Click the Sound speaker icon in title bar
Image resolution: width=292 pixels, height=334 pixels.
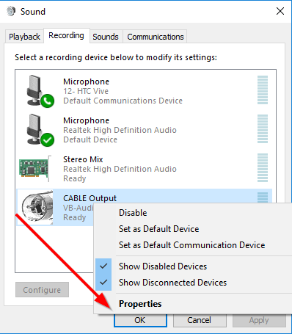click(11, 12)
